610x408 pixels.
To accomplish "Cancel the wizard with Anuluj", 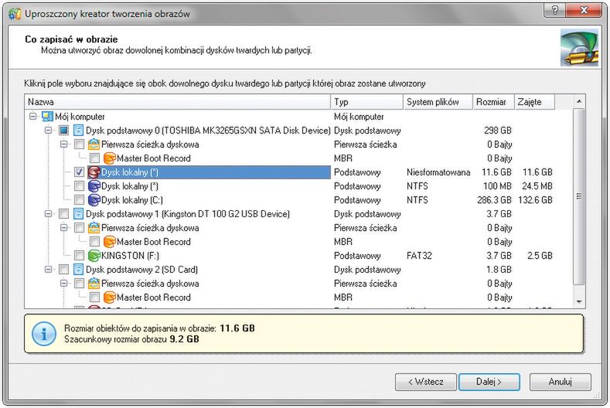I will point(561,382).
